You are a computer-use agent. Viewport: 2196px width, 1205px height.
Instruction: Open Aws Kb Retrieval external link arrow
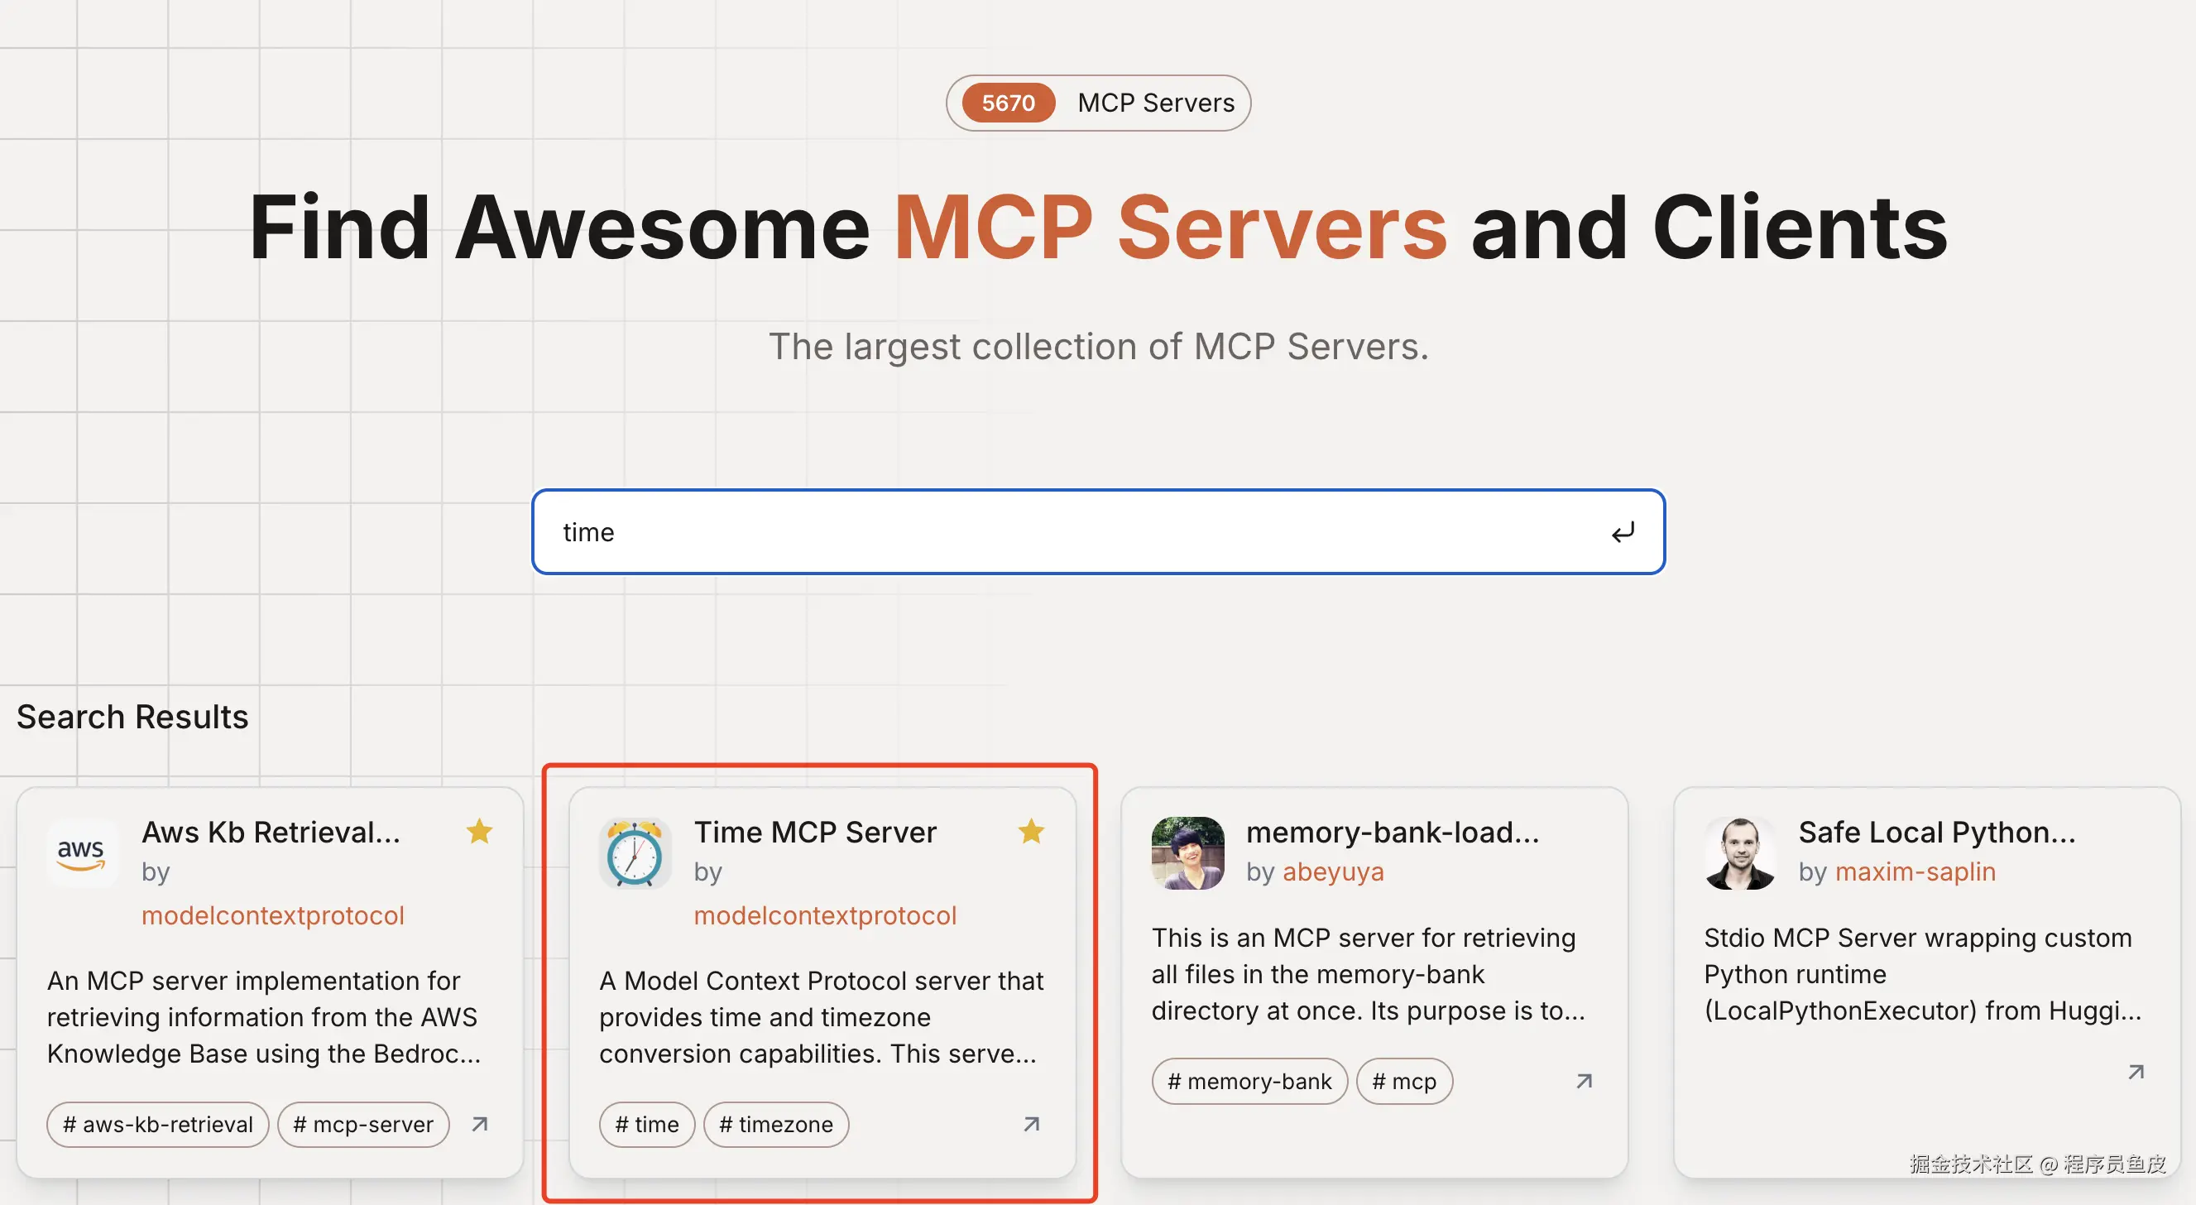480,1124
